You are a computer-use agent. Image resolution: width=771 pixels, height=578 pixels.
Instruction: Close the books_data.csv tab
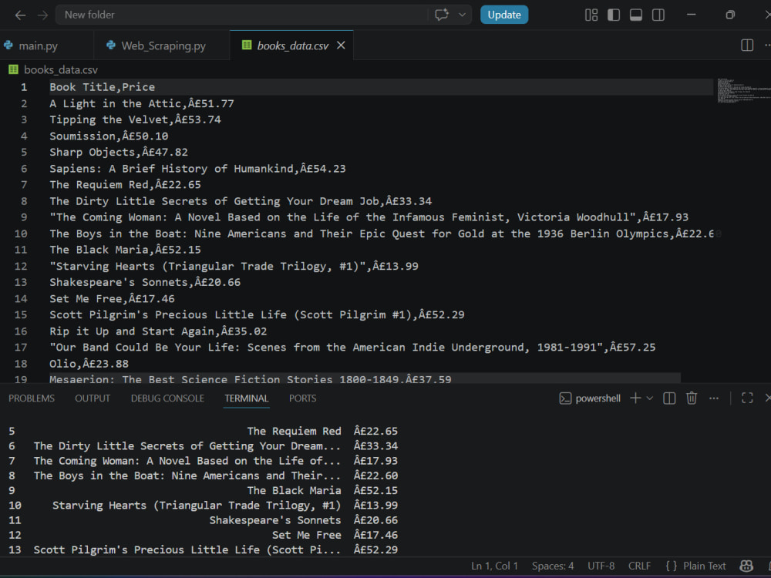[341, 45]
